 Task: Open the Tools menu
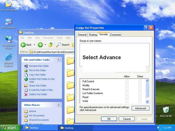pyautogui.click(x=59, y=38)
